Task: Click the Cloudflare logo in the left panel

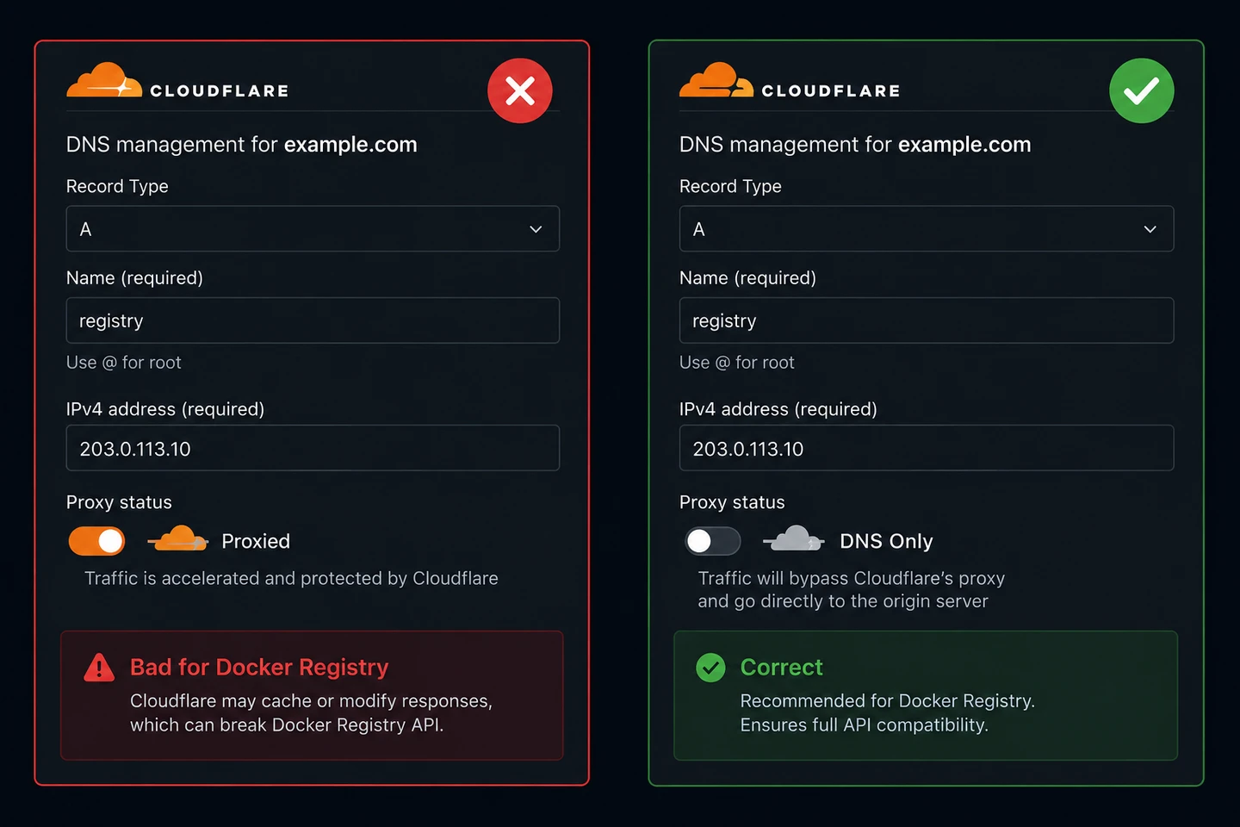Action: click(177, 81)
